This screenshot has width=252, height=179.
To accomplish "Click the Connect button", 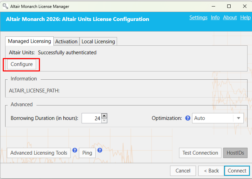I will click(x=237, y=171).
